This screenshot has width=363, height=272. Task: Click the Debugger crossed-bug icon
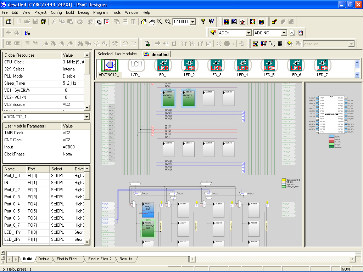242,22
